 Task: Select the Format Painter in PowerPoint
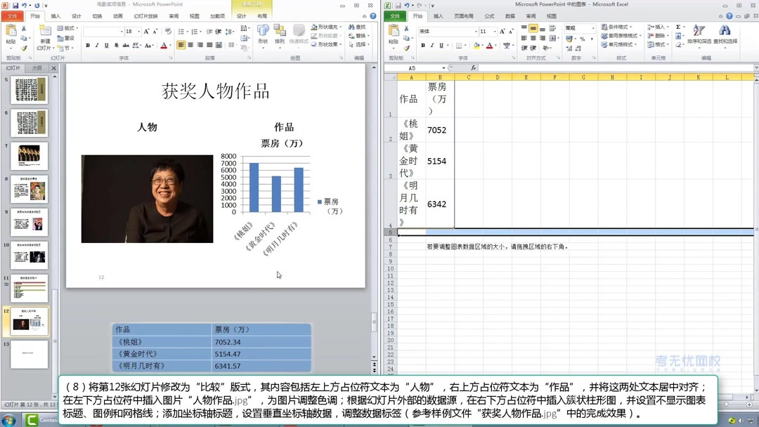22,48
